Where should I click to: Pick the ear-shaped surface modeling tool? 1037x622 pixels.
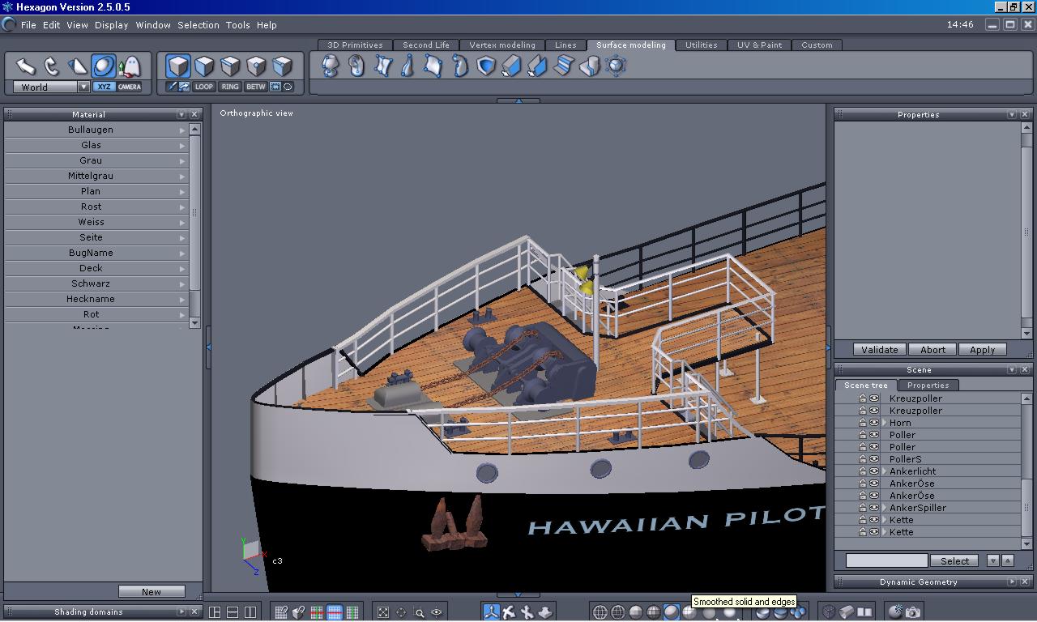(x=356, y=66)
